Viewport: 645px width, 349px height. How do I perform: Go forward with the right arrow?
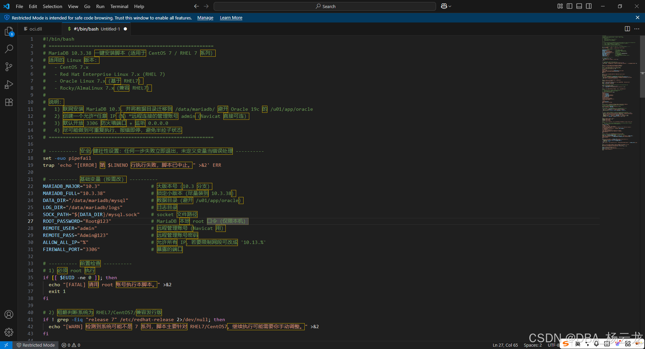(206, 6)
